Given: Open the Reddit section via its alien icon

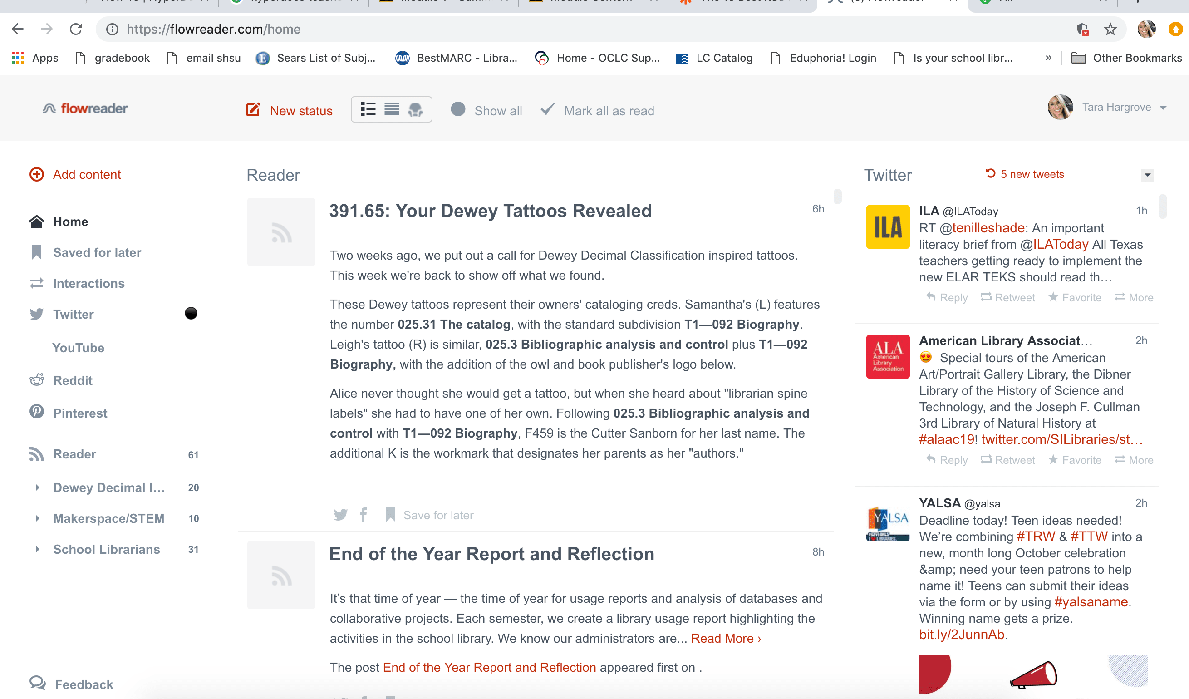Looking at the screenshot, I should coord(37,380).
